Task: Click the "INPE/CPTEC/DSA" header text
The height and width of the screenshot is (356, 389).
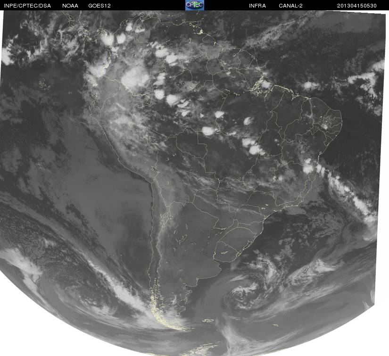Action: [x=27, y=6]
